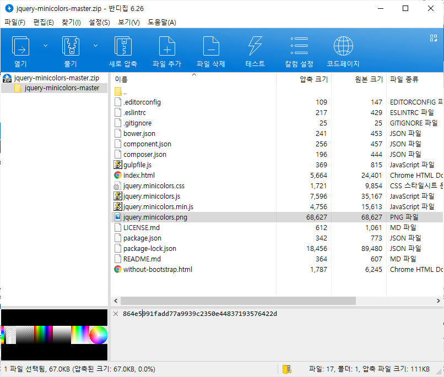Click the composer.json file icon
Screen dimensions: 444x377
click(x=118, y=154)
